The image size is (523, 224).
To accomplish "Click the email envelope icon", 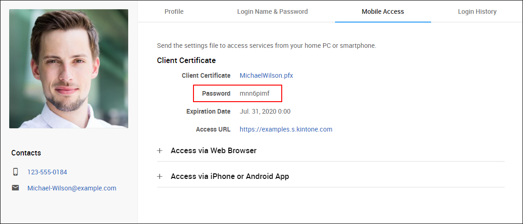I will click(16, 188).
